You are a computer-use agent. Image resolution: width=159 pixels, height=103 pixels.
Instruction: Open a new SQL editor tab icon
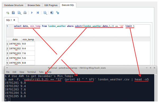8,13
